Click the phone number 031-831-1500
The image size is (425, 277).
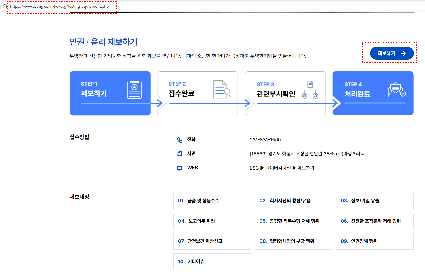[265, 140]
